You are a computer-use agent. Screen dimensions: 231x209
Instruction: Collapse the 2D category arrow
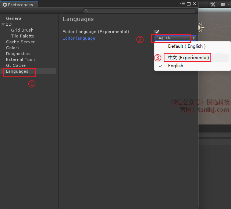pos(3,24)
